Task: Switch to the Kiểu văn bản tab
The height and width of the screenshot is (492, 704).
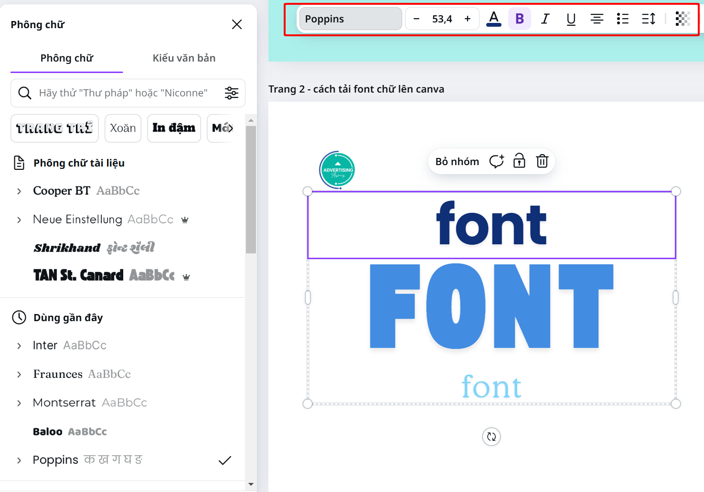Action: (184, 58)
